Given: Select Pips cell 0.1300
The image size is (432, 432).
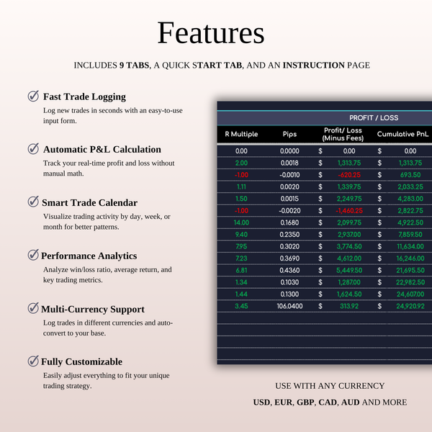Looking at the screenshot, I should [x=289, y=294].
